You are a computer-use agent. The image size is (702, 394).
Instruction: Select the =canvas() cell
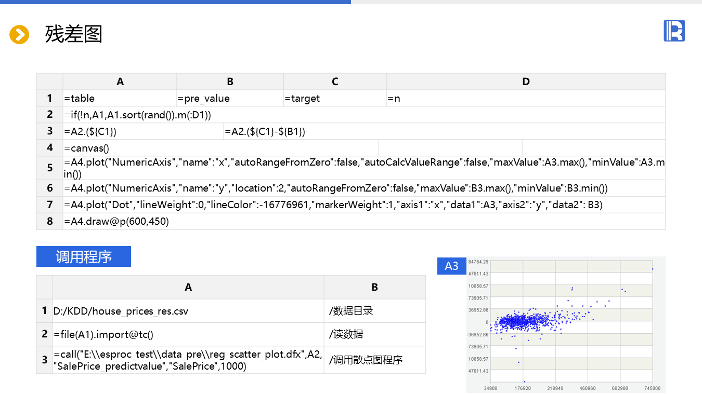click(x=220, y=148)
